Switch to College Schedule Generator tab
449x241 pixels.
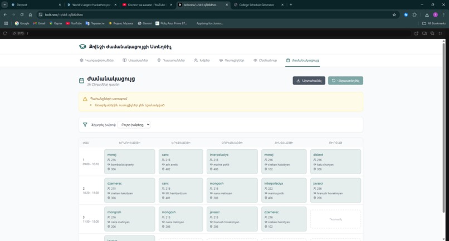258,4
